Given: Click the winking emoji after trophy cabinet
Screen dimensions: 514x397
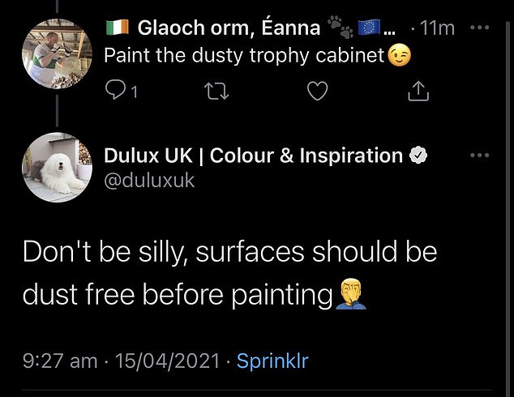Looking at the screenshot, I should pyautogui.click(x=399, y=55).
